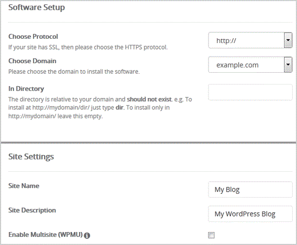Click the In Directory label
This screenshot has width=297, height=245.
[x=26, y=89]
